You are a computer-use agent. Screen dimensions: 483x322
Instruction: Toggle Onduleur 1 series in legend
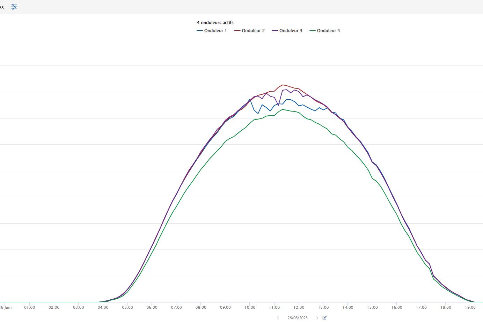point(212,31)
